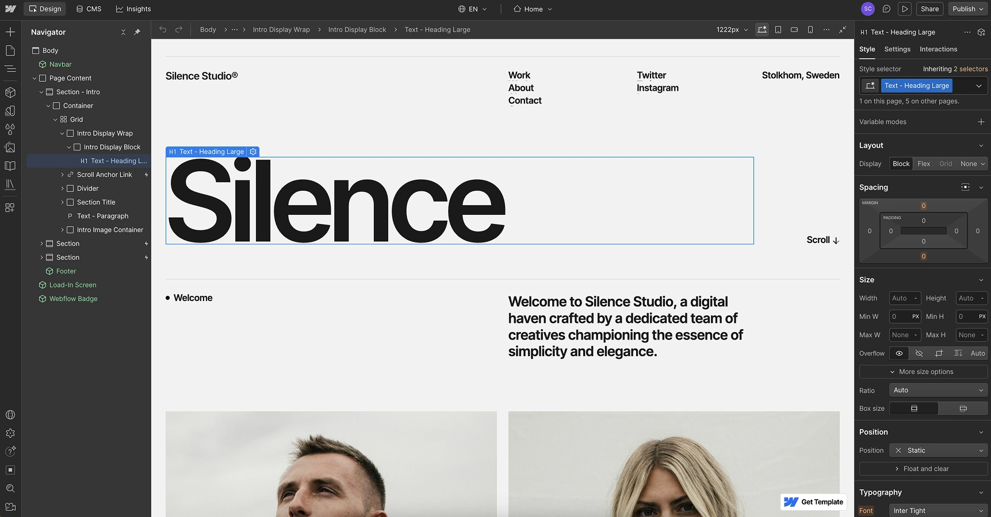Open spacing options icon in Spacing section

[x=966, y=187]
